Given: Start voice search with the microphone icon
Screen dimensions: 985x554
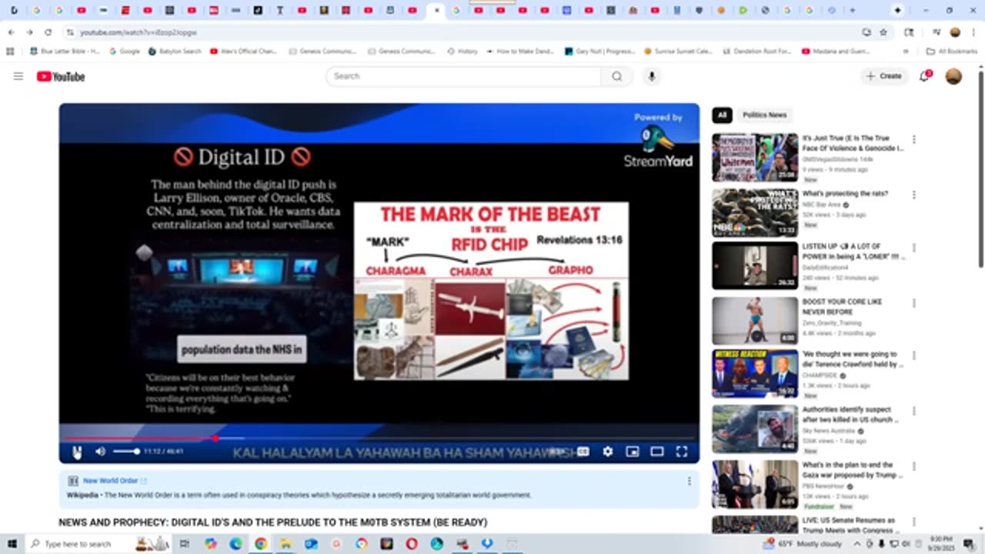Looking at the screenshot, I should point(652,76).
